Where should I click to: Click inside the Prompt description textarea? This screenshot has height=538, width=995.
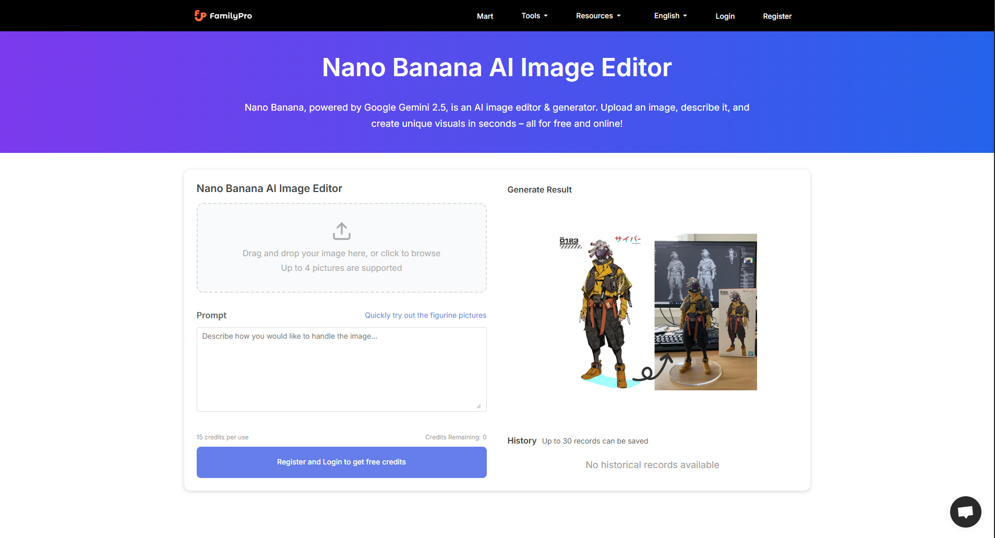(x=341, y=369)
